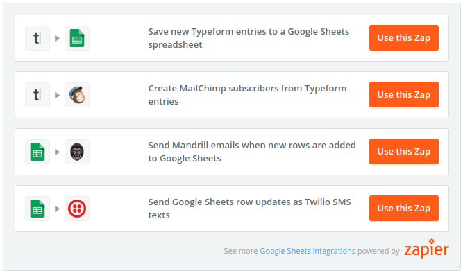Use this Zap for Twilio SMS texts
This screenshot has width=463, height=273.
click(x=403, y=208)
